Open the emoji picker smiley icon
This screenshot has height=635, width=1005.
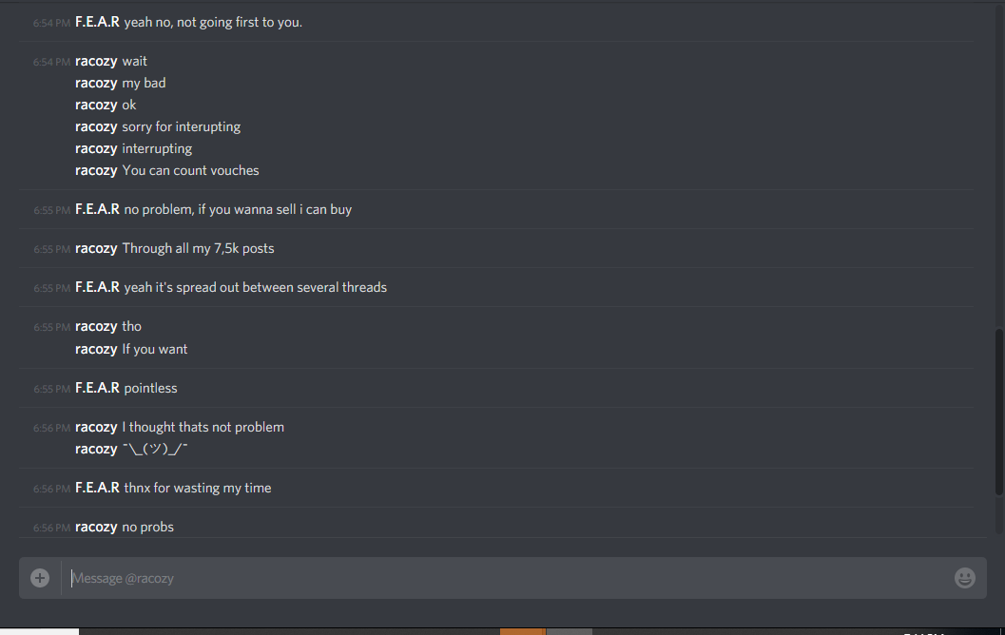(x=965, y=578)
